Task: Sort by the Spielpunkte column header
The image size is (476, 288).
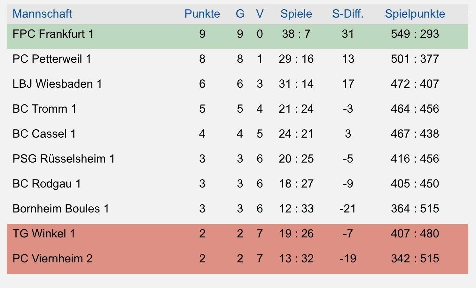Action: click(x=415, y=14)
